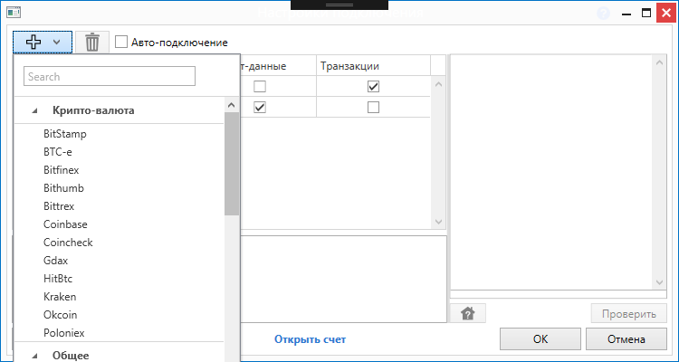Click the help question mark icon
The width and height of the screenshot is (679, 362).
pyautogui.click(x=603, y=13)
